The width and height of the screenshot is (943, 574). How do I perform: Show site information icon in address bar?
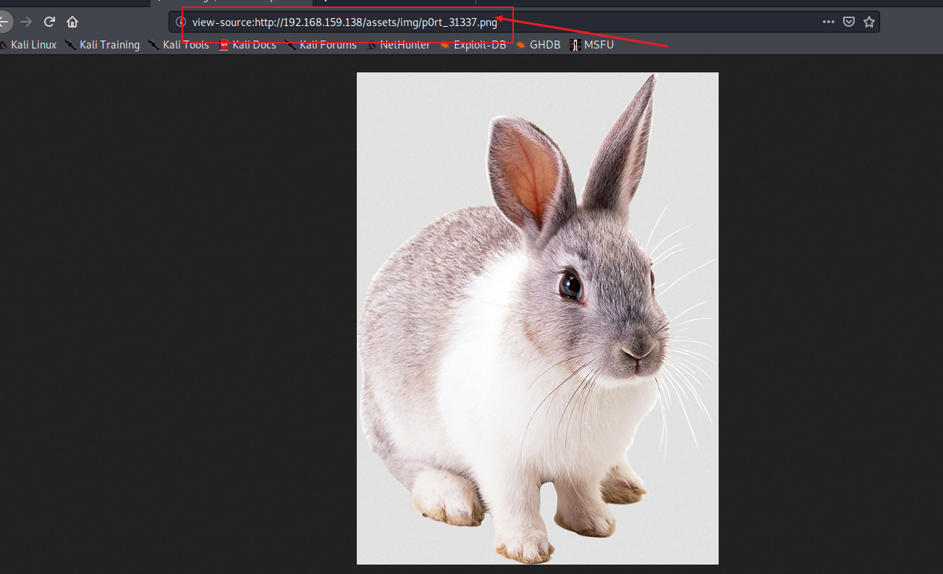[x=181, y=22]
